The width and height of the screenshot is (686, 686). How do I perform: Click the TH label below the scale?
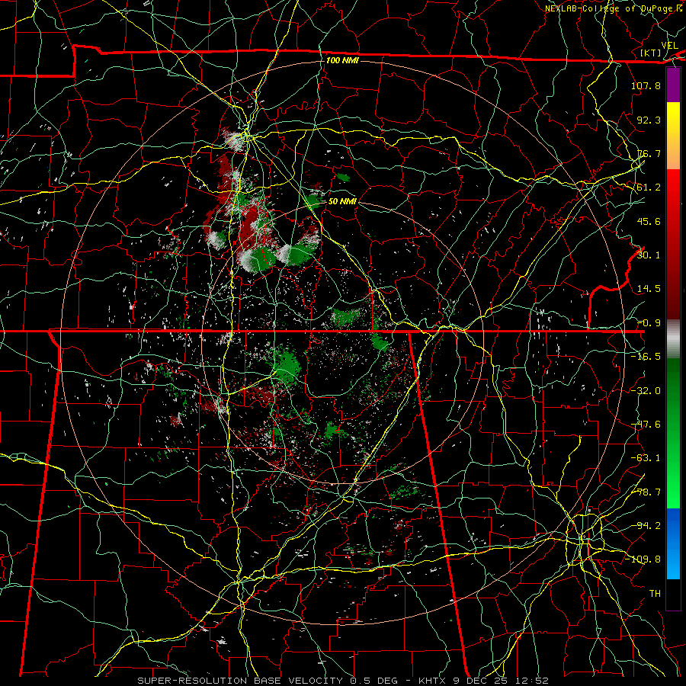[x=655, y=594]
